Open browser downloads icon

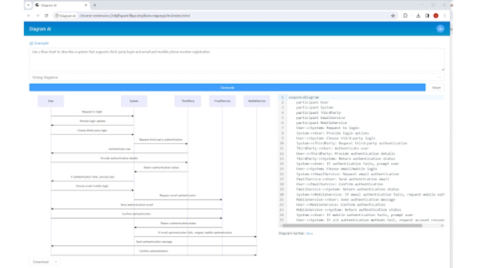click(418, 16)
